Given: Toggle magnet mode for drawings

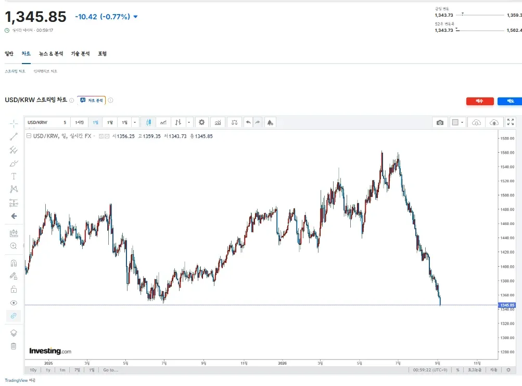Looking at the screenshot, I should click(14, 264).
